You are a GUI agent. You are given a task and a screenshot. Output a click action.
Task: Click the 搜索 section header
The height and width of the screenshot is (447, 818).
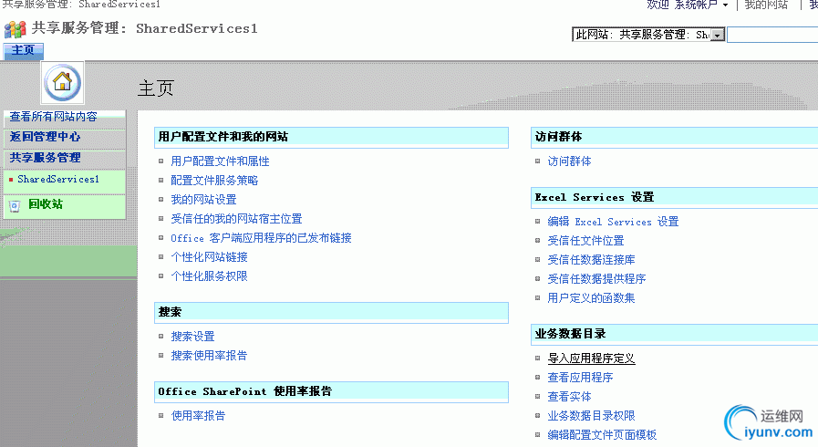tap(331, 312)
